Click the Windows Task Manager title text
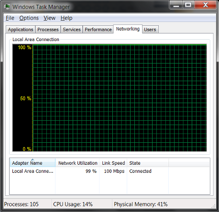Screen dimensions: 219x212 tap(41, 7)
